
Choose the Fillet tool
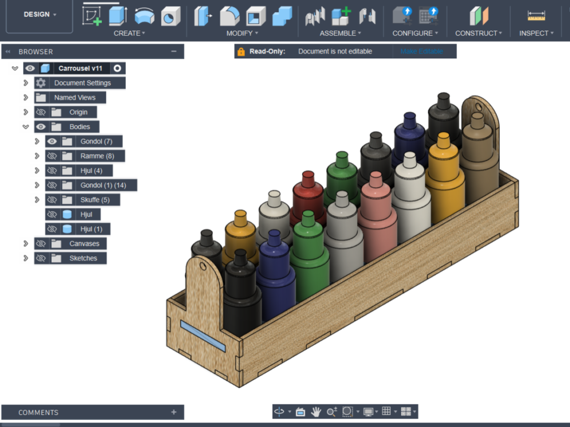click(x=229, y=16)
